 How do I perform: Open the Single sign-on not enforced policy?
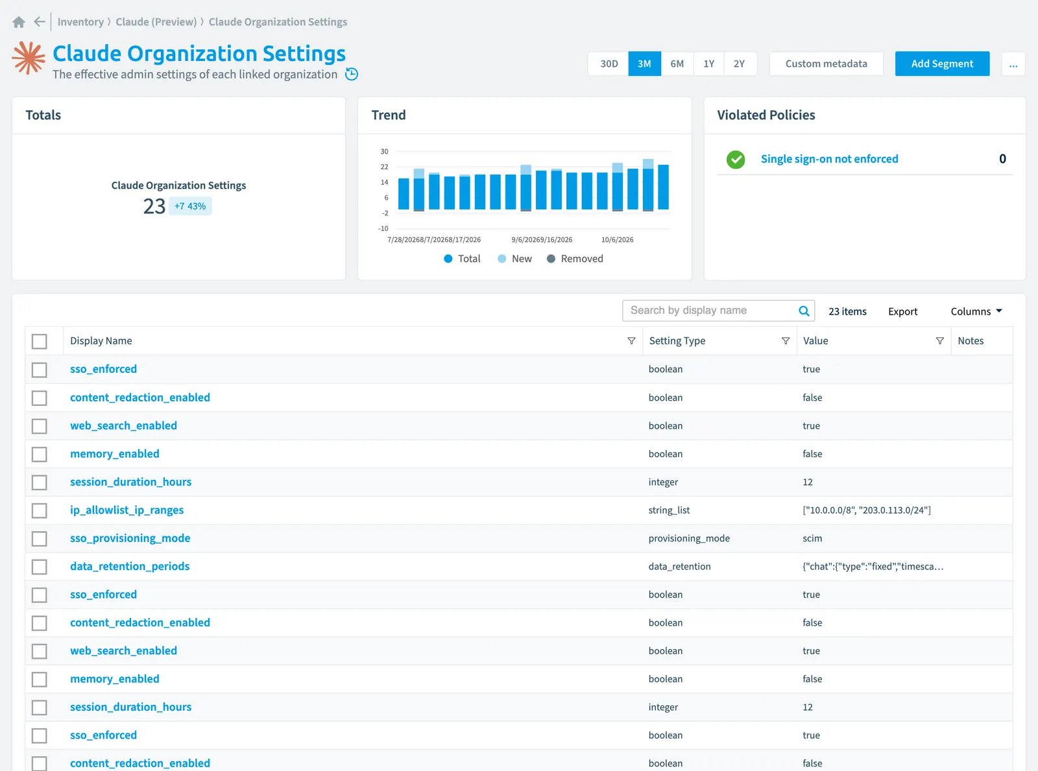point(829,159)
